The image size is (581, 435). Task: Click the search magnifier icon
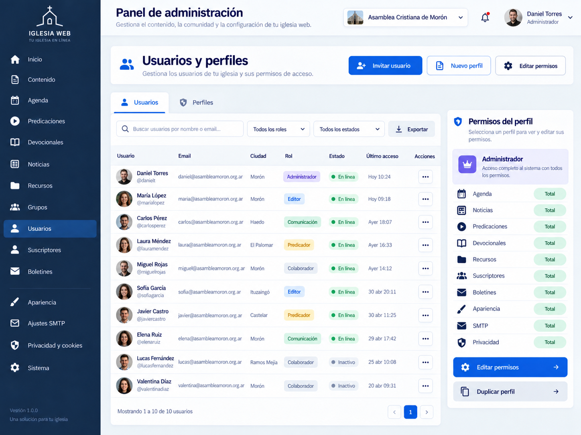(x=125, y=129)
